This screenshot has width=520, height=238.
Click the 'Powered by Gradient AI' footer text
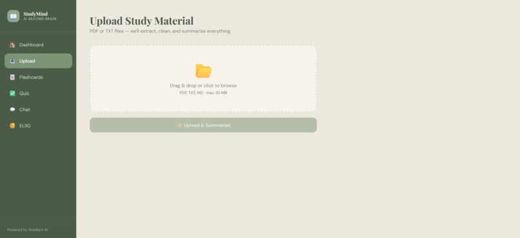click(28, 230)
